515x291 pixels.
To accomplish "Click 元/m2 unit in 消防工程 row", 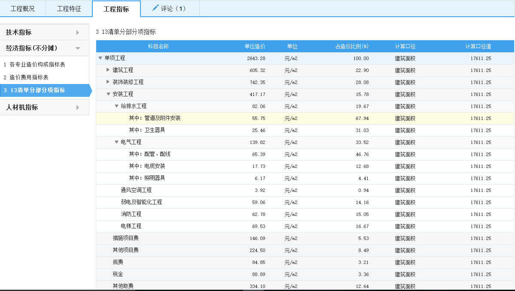I will (291, 215).
